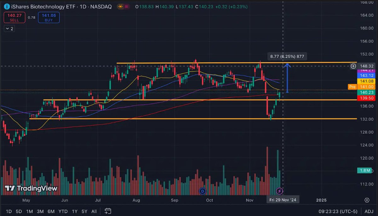The image size is (378, 216).
Task: Select the 1M time range
Action: (30, 211)
